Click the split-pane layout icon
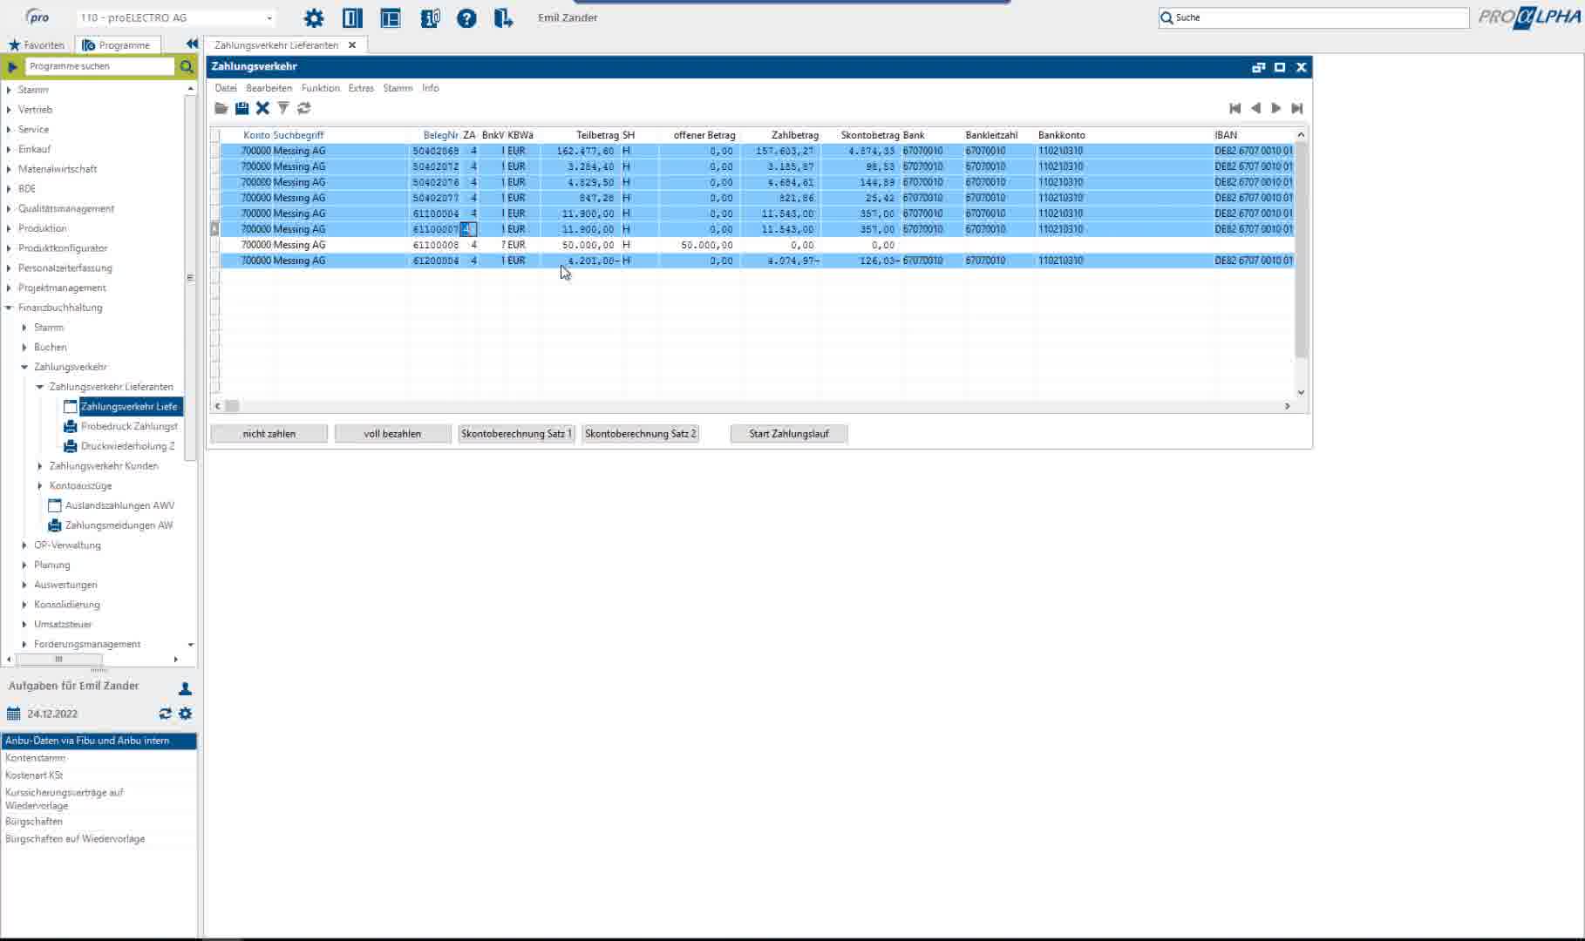Screen dimensions: 1585x941 (391, 17)
